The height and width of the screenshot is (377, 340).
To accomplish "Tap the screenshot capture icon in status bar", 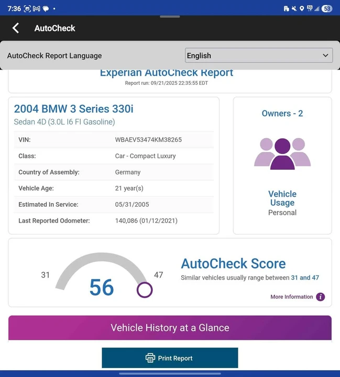I will (x=27, y=9).
